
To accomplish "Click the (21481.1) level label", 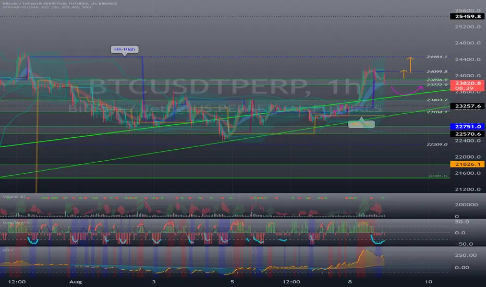I will [x=438, y=176].
